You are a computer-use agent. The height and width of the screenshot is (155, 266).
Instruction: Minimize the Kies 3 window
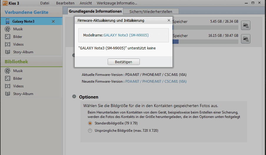coord(246,3)
